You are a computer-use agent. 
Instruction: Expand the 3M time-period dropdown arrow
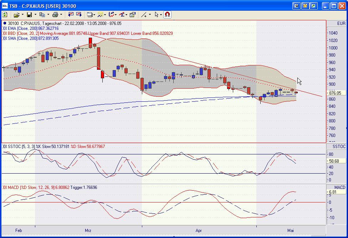pyautogui.click(x=105, y=15)
